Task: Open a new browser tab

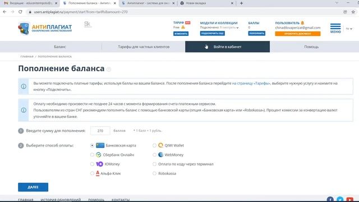Action: click(241, 3)
